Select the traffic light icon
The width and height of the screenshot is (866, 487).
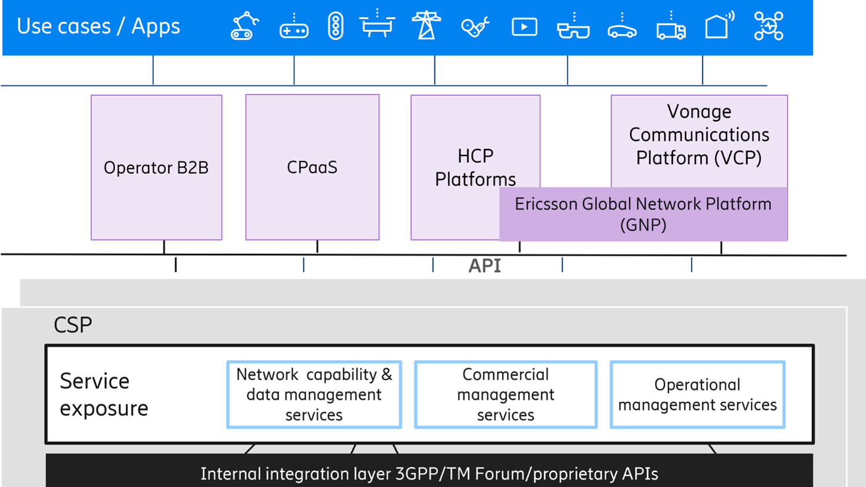335,26
